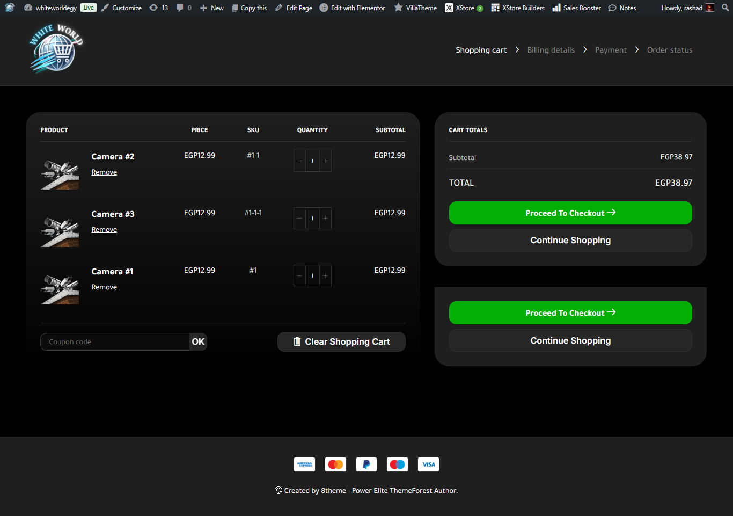
Task: Decrease quantity of Camera #3
Action: (299, 219)
